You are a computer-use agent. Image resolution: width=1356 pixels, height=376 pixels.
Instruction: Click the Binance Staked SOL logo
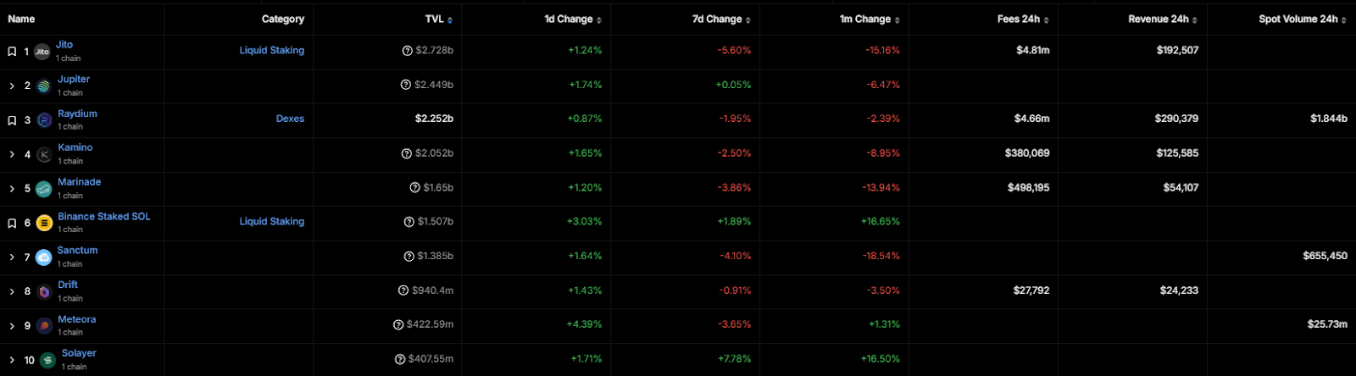44,223
